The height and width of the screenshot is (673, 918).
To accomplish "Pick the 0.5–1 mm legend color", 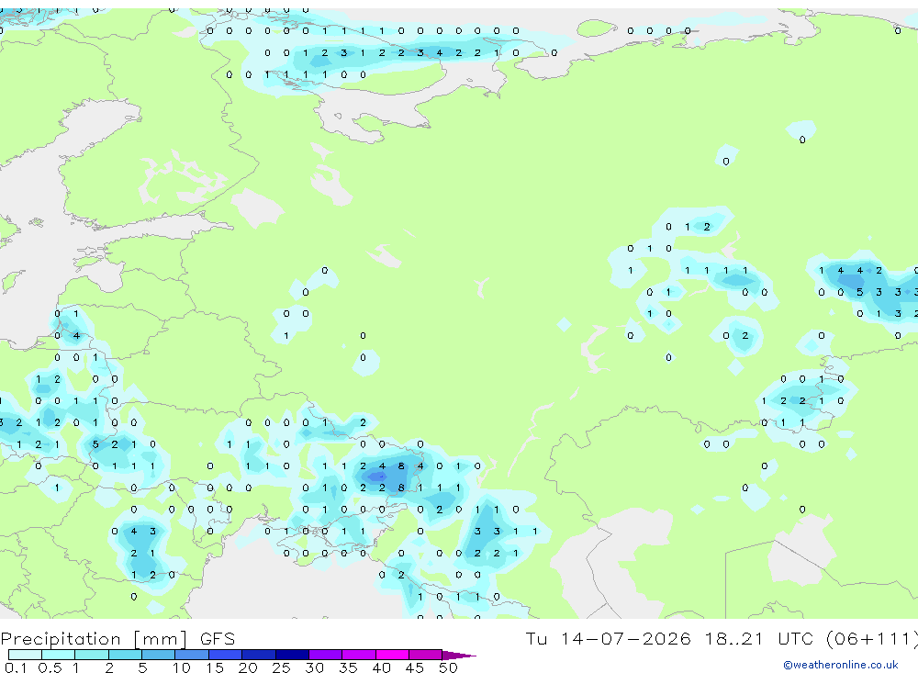I will coord(59,655).
